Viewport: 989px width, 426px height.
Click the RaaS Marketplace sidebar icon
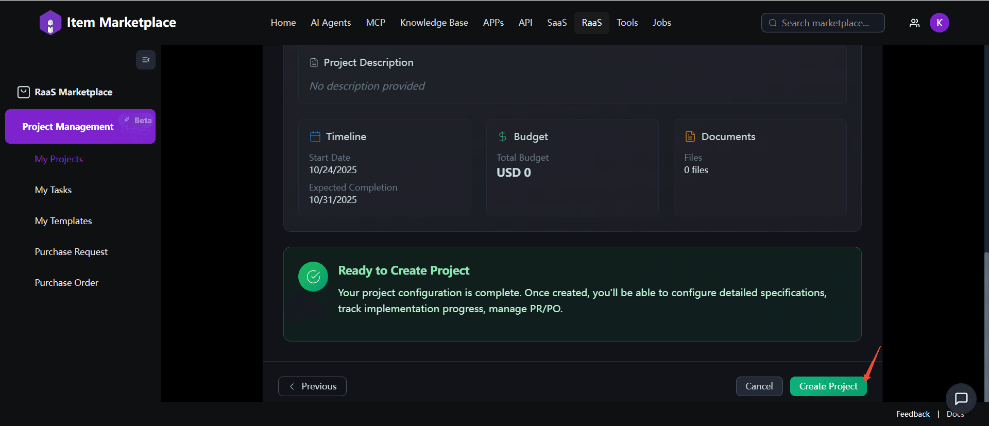(x=24, y=92)
